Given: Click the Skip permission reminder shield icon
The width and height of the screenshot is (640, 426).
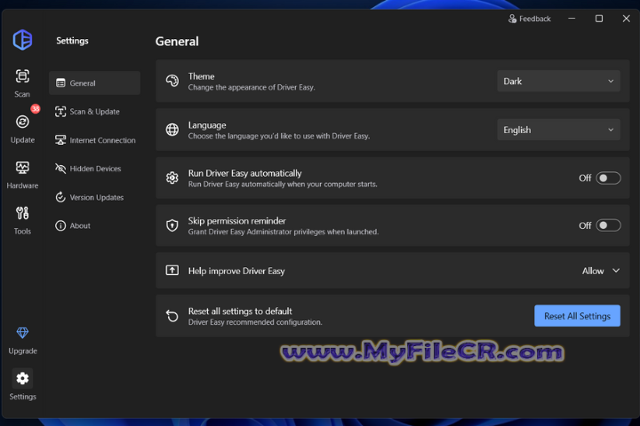Looking at the screenshot, I should (172, 225).
